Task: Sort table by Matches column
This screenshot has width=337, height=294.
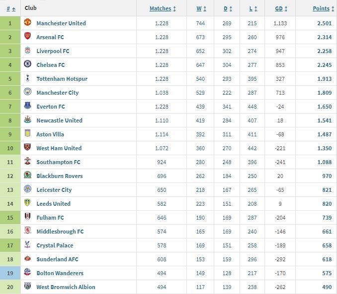Action: (163, 8)
